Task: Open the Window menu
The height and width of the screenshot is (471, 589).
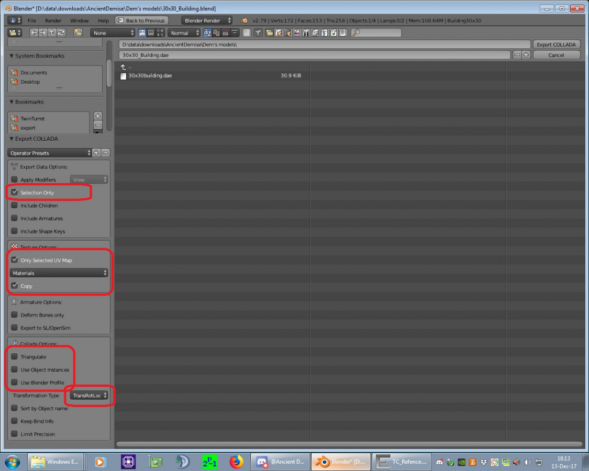Action: pyautogui.click(x=79, y=20)
